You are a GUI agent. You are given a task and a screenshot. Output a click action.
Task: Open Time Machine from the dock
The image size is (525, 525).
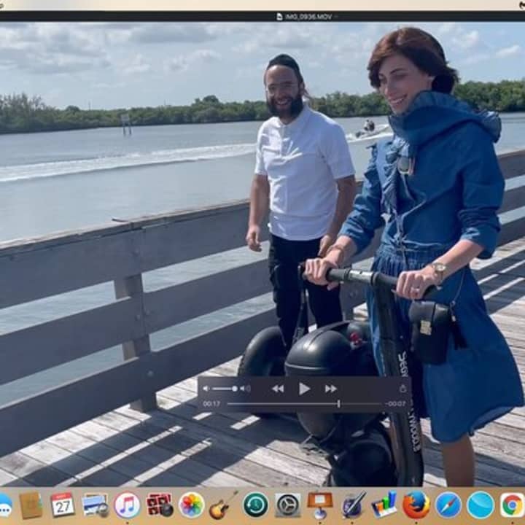click(x=256, y=505)
